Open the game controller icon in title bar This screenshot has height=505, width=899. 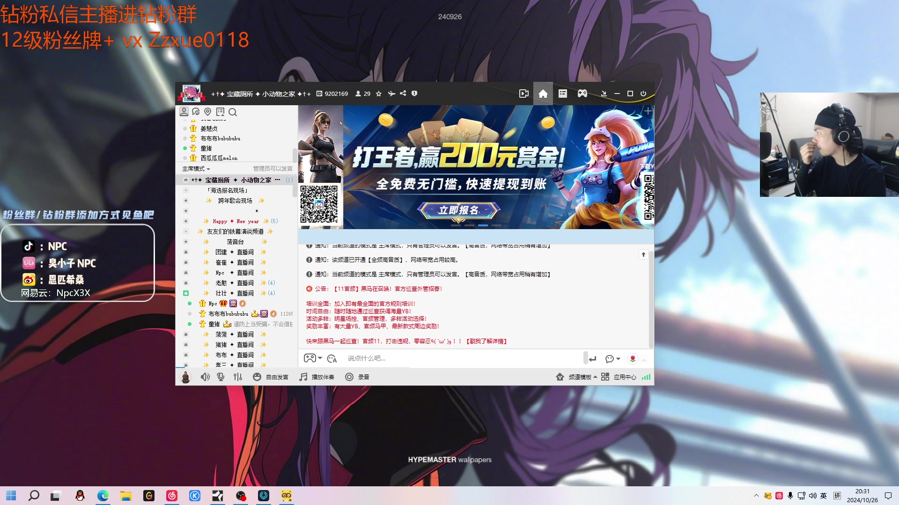click(x=582, y=94)
